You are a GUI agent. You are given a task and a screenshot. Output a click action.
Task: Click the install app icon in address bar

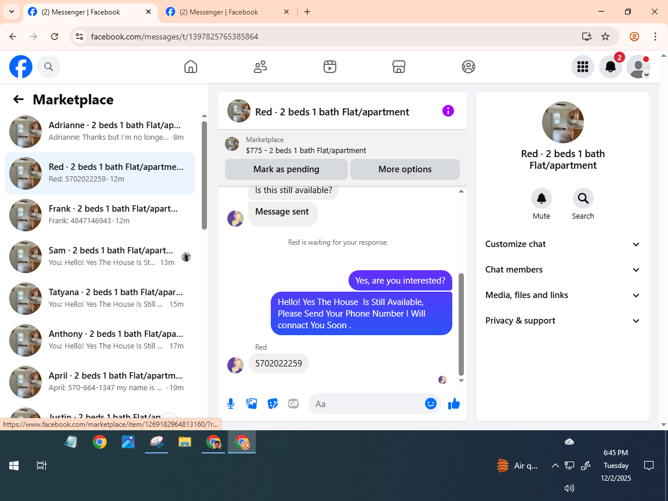(587, 37)
